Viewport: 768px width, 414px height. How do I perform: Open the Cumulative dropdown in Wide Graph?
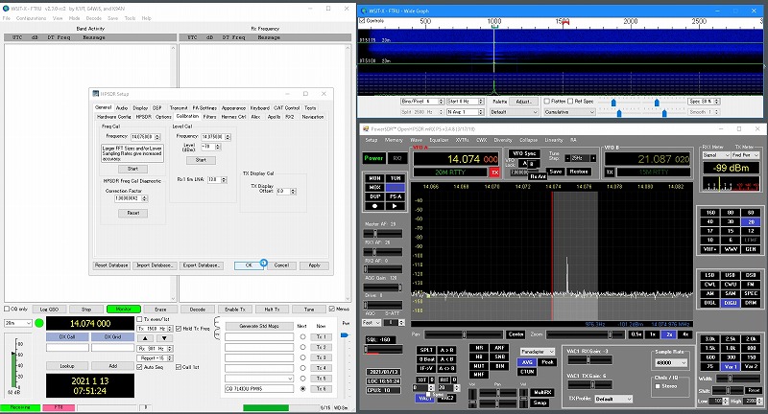click(x=569, y=112)
